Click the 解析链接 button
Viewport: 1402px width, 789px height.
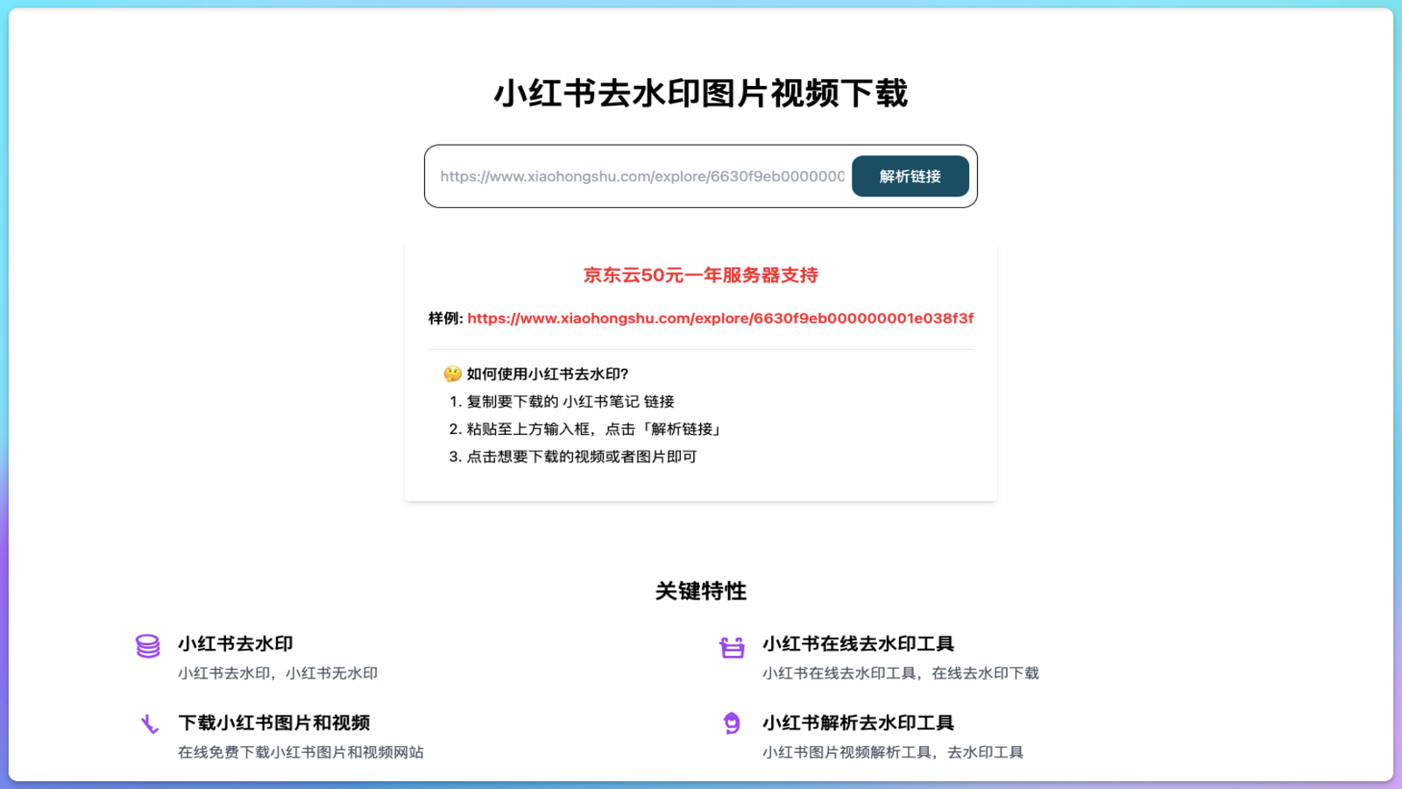[910, 175]
